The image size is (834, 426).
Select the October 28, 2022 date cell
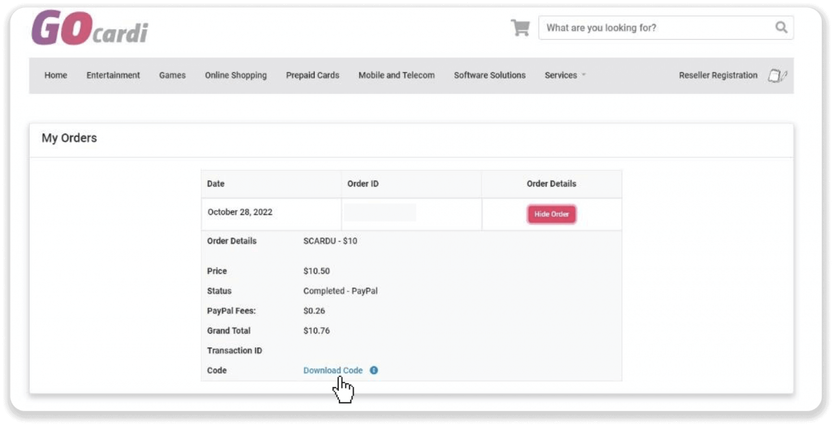[240, 212]
